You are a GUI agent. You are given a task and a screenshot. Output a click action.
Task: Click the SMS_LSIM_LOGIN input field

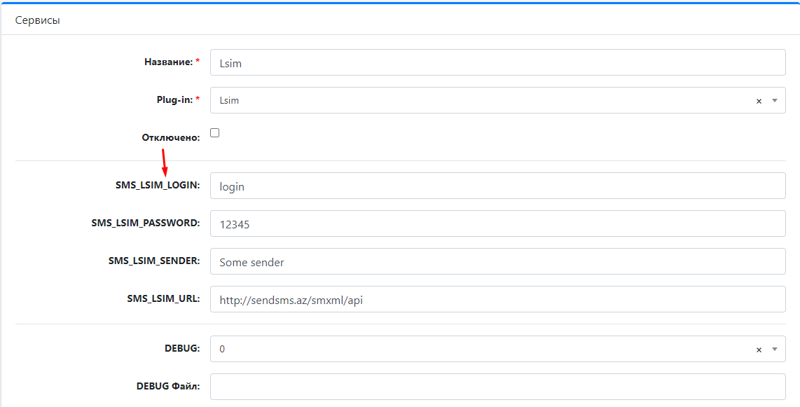[x=497, y=186]
